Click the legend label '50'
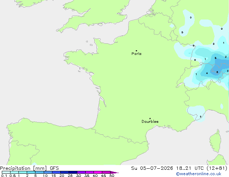The width and height of the screenshot is (229, 177). tap(112, 176)
